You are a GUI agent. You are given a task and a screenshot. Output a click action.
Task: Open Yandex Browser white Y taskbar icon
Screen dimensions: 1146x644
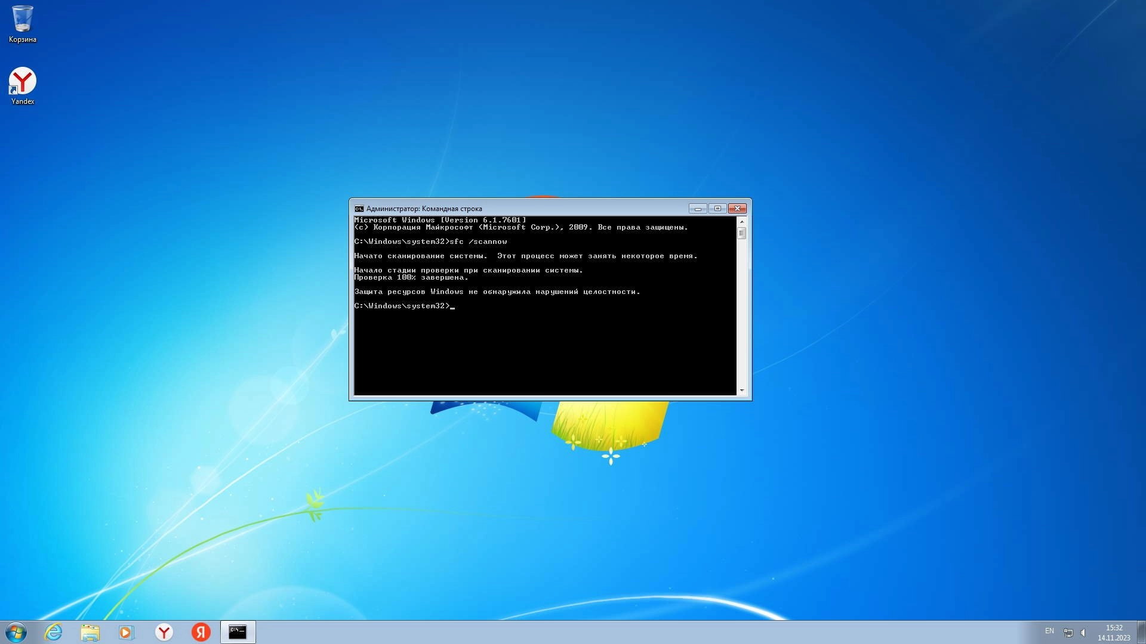tap(164, 632)
